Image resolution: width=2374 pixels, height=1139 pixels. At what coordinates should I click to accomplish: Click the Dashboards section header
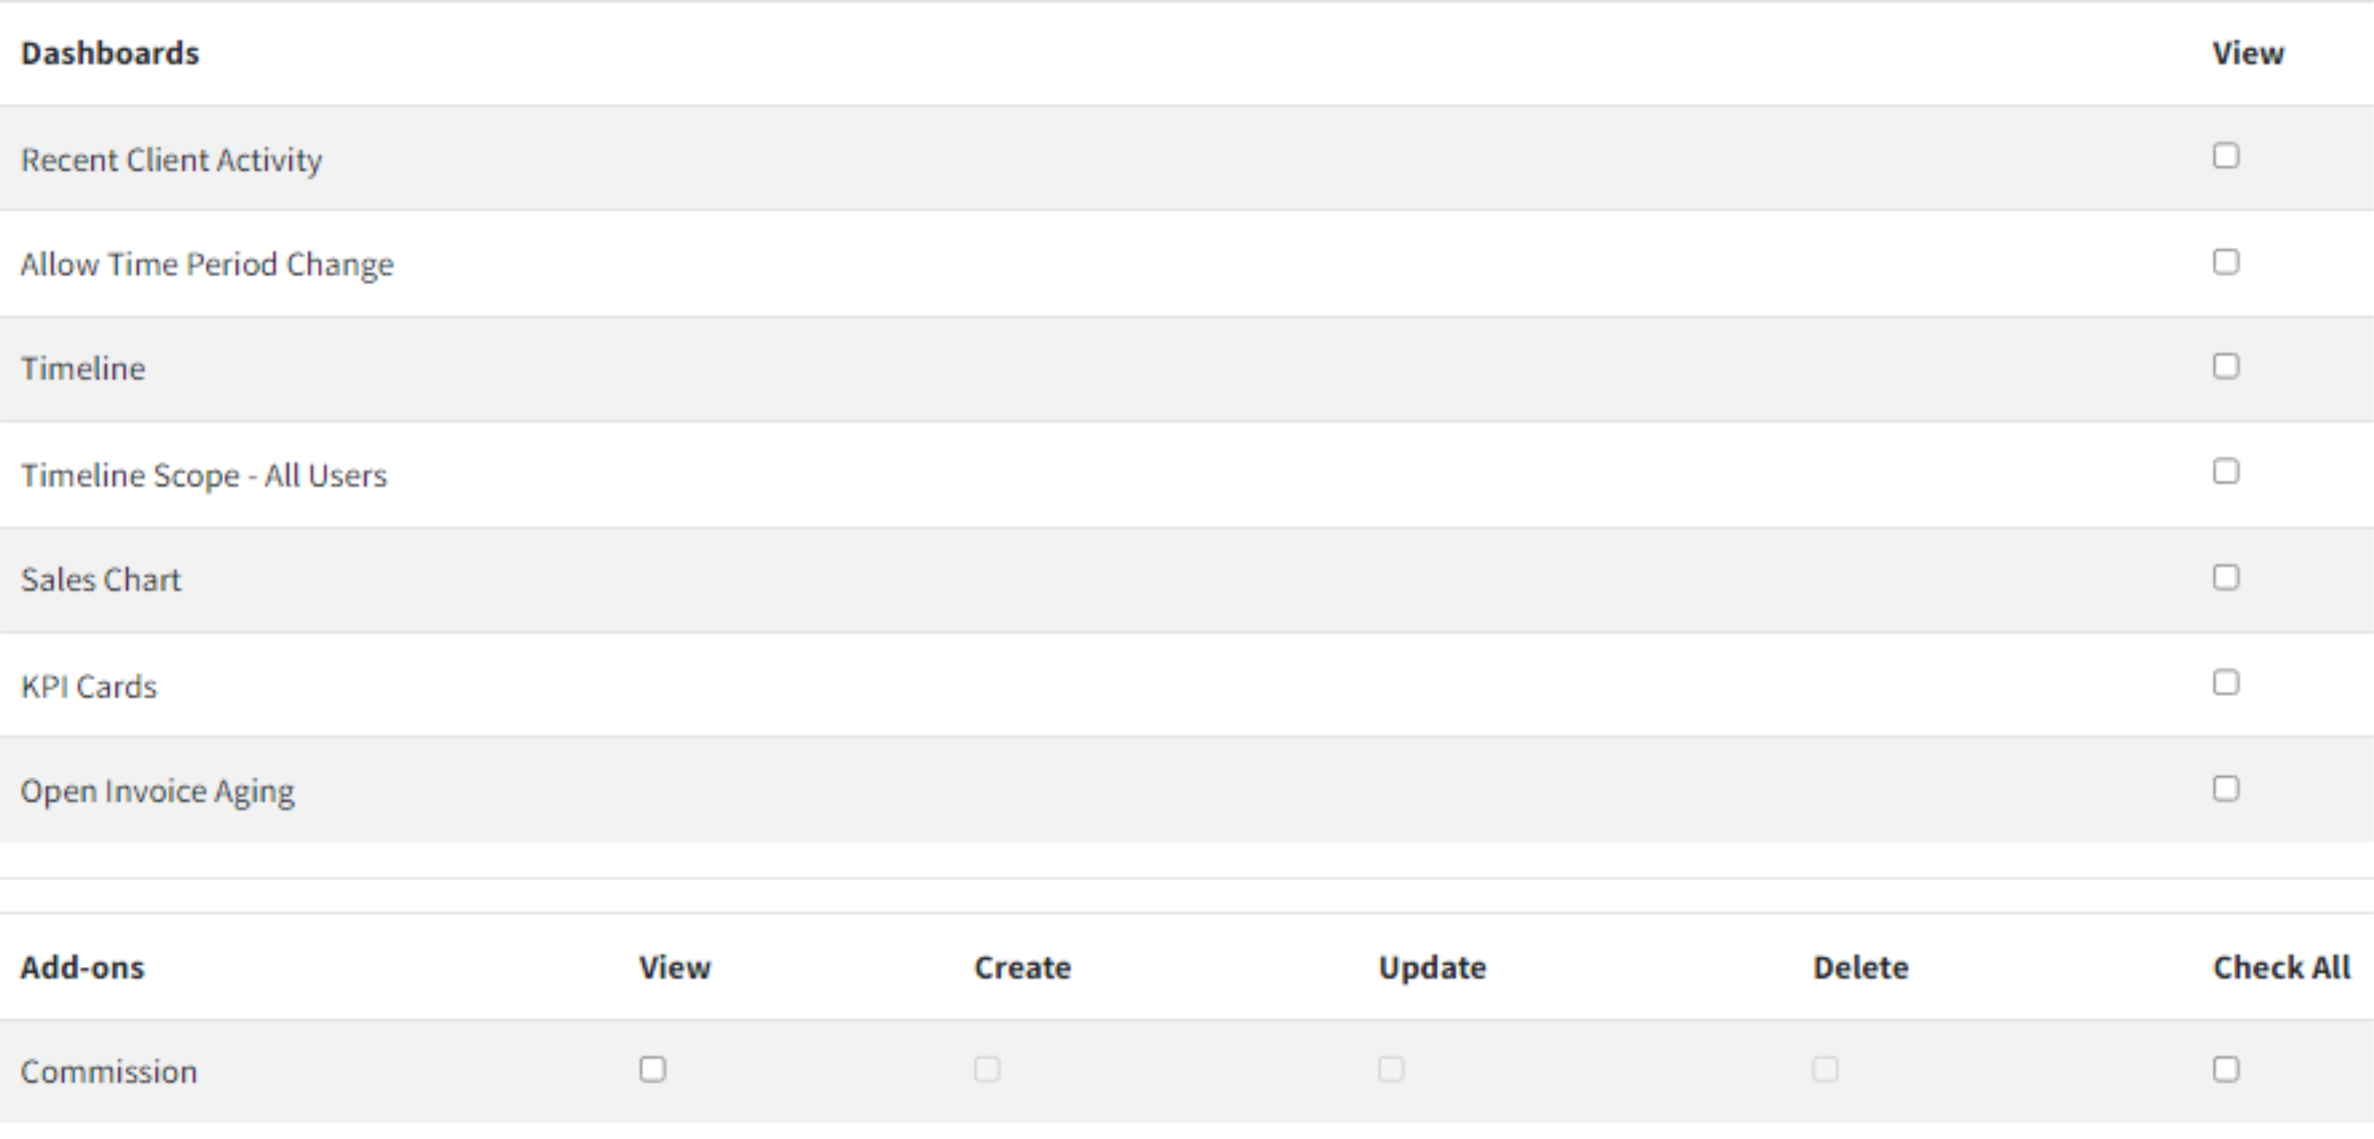[110, 53]
